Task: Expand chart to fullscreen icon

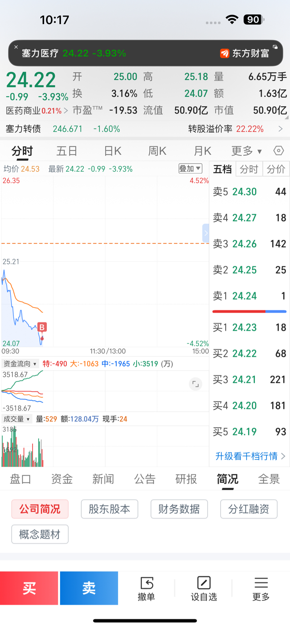Action: pos(196,384)
